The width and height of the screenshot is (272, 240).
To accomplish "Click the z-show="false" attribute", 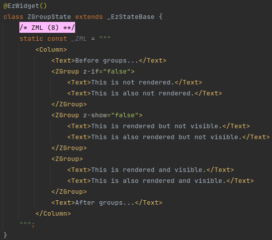I will tap(113, 115).
